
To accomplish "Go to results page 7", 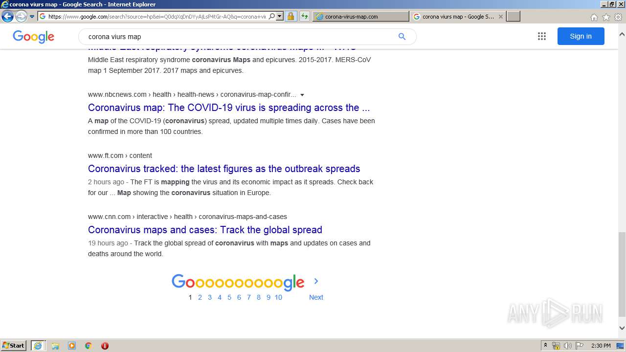I will tap(248, 297).
